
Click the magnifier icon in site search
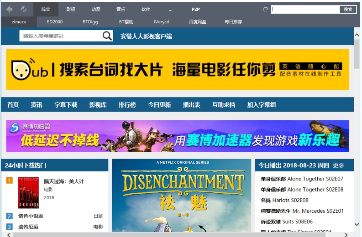tap(107, 36)
